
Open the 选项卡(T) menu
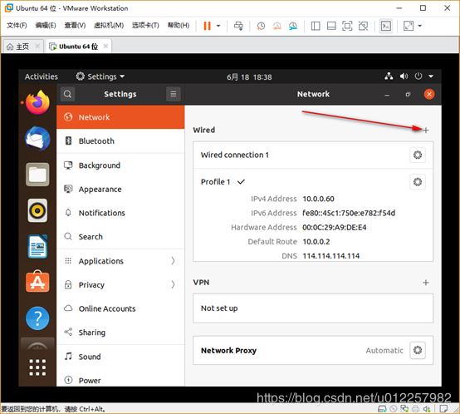coord(145,25)
